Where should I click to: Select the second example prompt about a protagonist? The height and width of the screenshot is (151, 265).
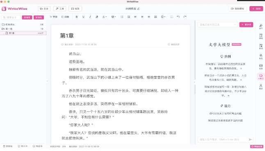pos(225,78)
